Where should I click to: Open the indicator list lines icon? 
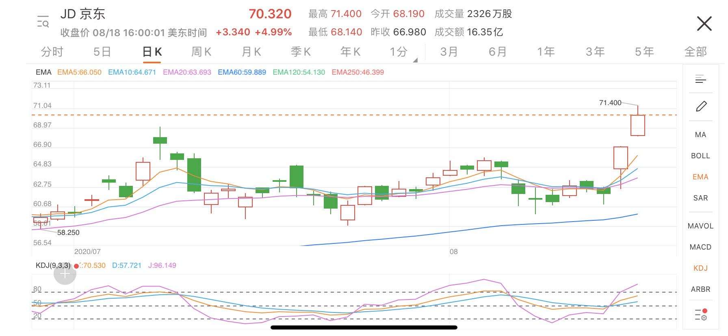(x=701, y=79)
